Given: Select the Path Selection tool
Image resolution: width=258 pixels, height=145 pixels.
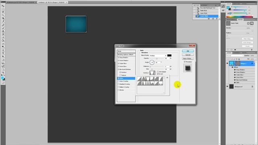Looking at the screenshot, I should (3, 57).
